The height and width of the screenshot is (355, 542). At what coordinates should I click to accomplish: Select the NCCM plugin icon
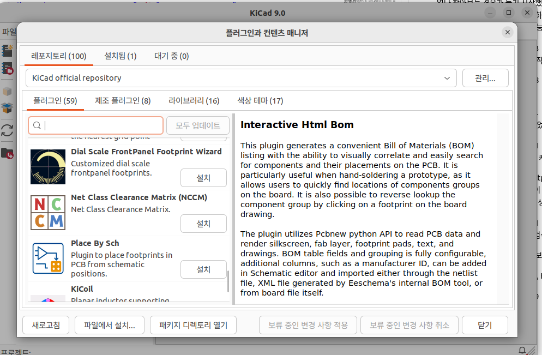(48, 212)
